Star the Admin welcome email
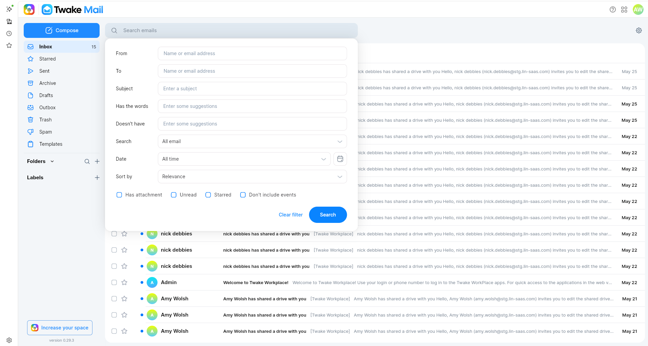The height and width of the screenshot is (346, 648). click(x=124, y=282)
